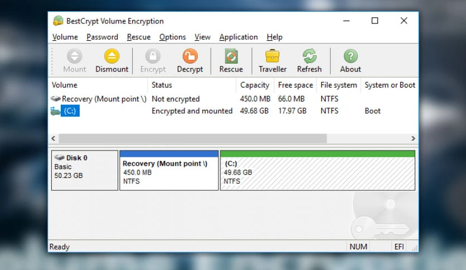The width and height of the screenshot is (466, 270).
Task: Open the About question mark icon
Action: [x=351, y=56]
